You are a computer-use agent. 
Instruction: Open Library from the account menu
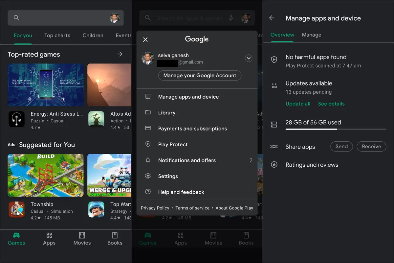[197, 112]
